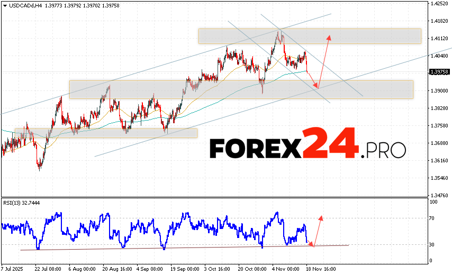Viewport: 452px width, 275px height.
Task: Click the RSI level 70 axis label
Action: click(432, 218)
